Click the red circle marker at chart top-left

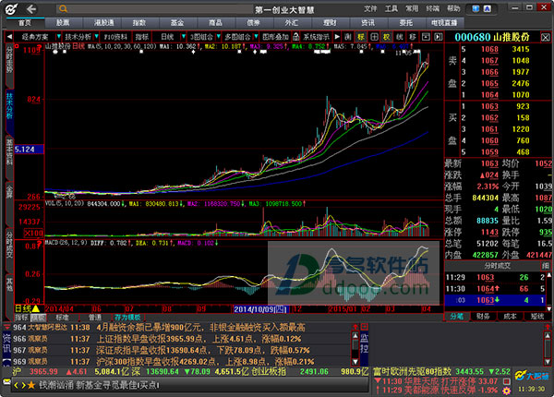pyautogui.click(x=17, y=46)
